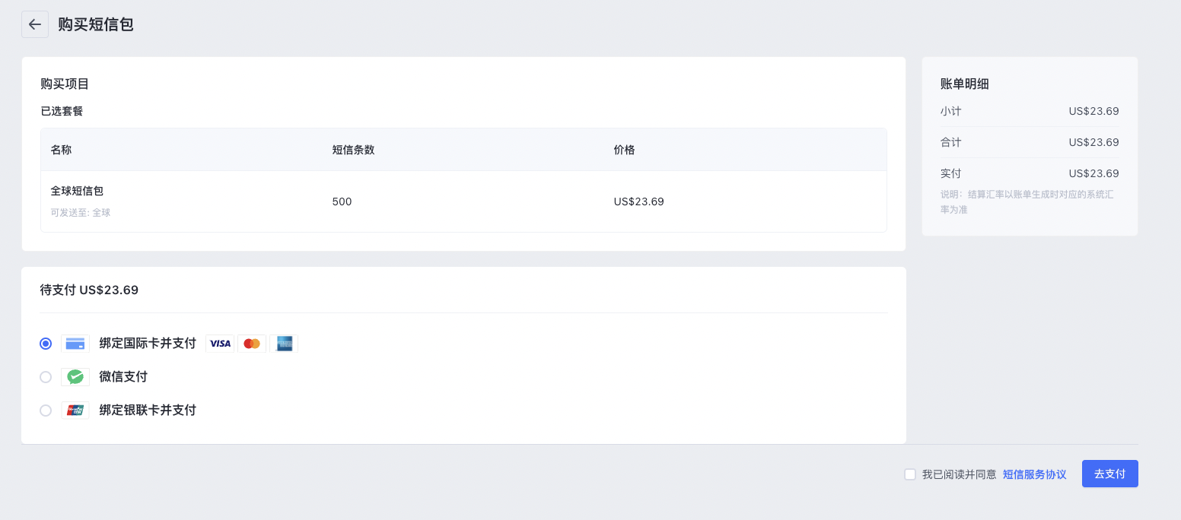Image resolution: width=1181 pixels, height=520 pixels.
Task: Click the 绑定国际卡并支付 label
Action: (x=148, y=344)
